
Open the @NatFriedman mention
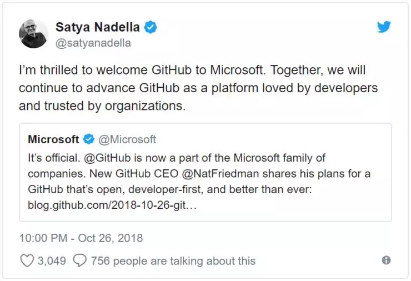pos(220,174)
